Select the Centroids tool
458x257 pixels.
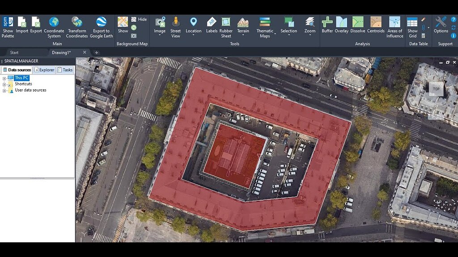coord(376,25)
